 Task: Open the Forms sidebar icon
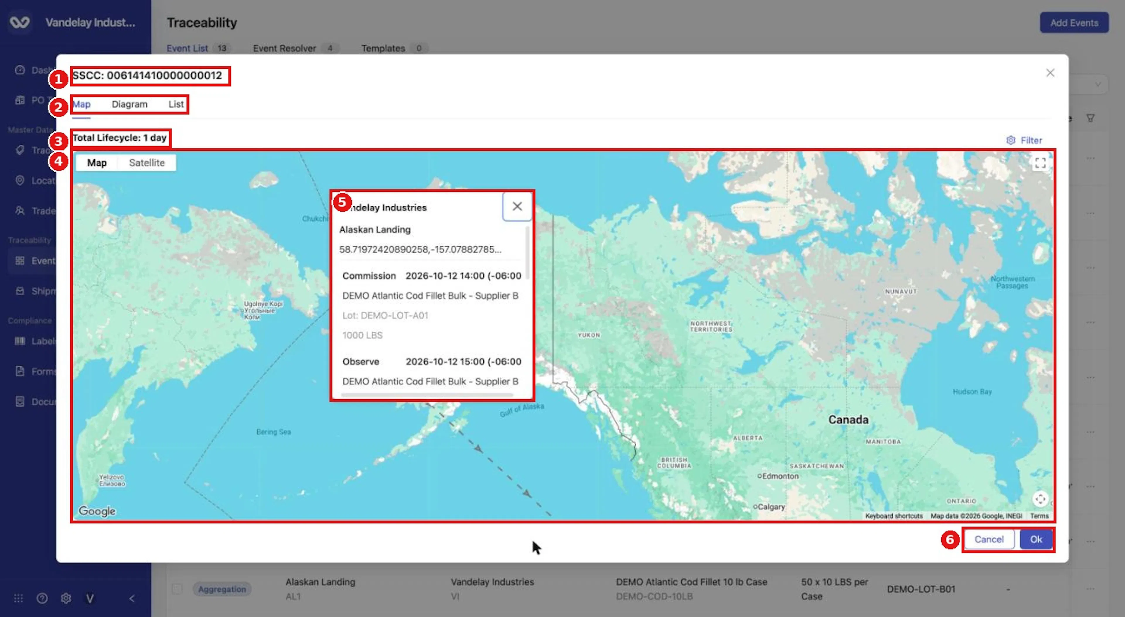tap(20, 371)
